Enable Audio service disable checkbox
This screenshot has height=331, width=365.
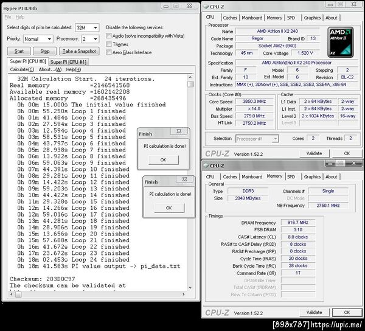click(109, 36)
